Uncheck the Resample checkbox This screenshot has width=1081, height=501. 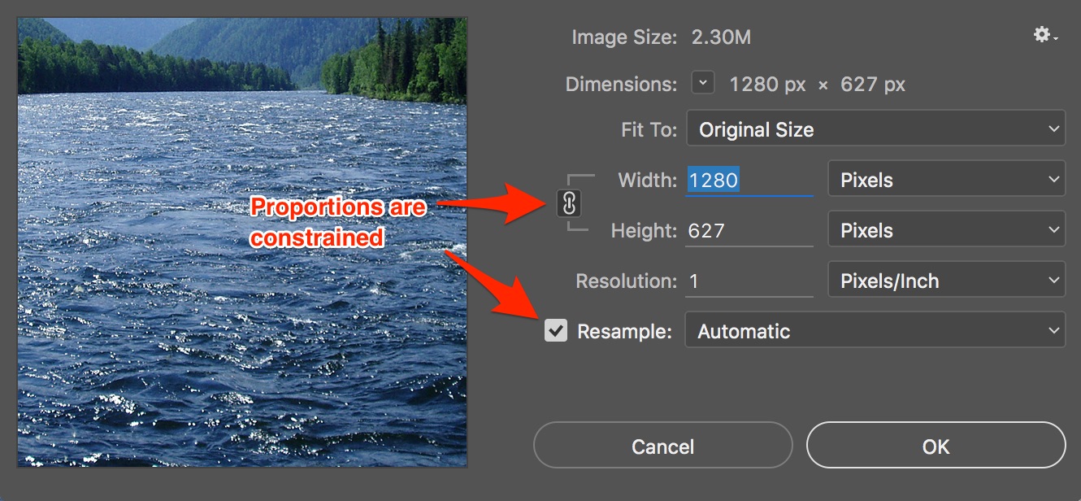(x=556, y=331)
